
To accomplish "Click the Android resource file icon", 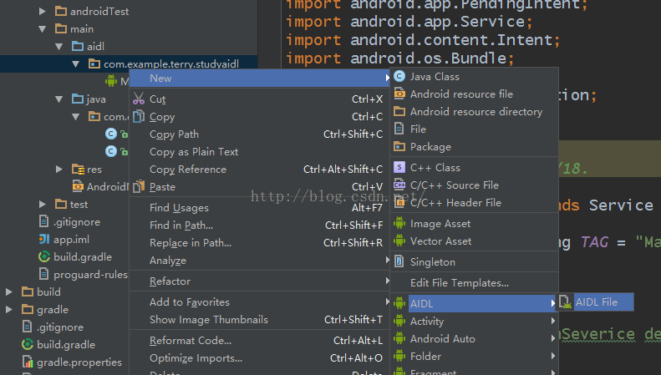I will pyautogui.click(x=399, y=94).
